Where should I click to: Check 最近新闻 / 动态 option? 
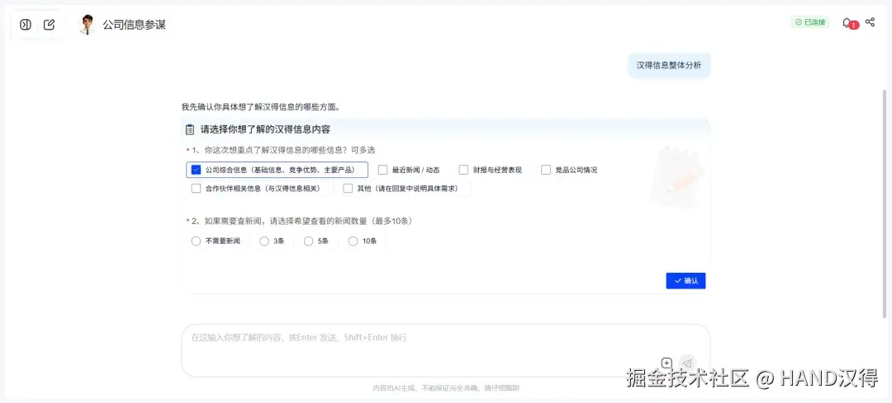383,170
